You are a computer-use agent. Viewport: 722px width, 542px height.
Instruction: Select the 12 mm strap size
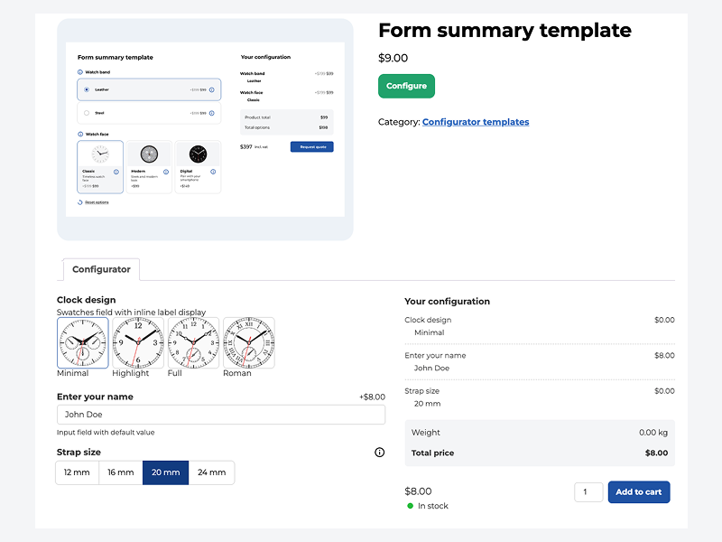77,472
